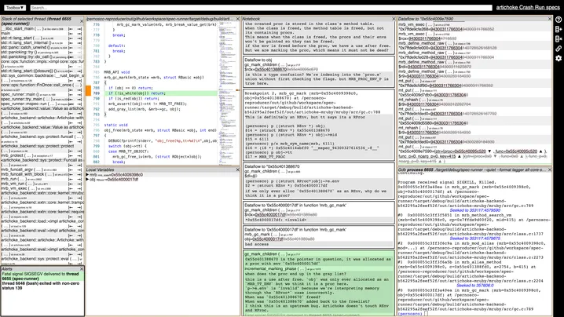564x317 pixels.
Task: Jump to exit of main stack frame
Action: [x=79, y=34]
